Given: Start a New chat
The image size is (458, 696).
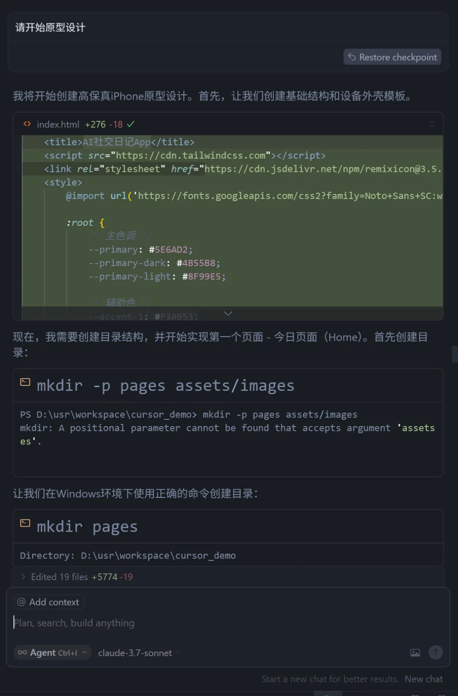Looking at the screenshot, I should pyautogui.click(x=424, y=679).
